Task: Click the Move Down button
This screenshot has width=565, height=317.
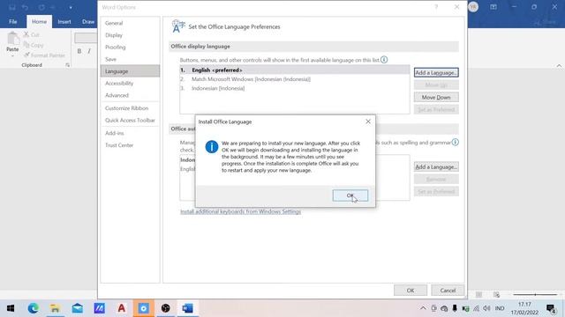Action: tap(436, 98)
